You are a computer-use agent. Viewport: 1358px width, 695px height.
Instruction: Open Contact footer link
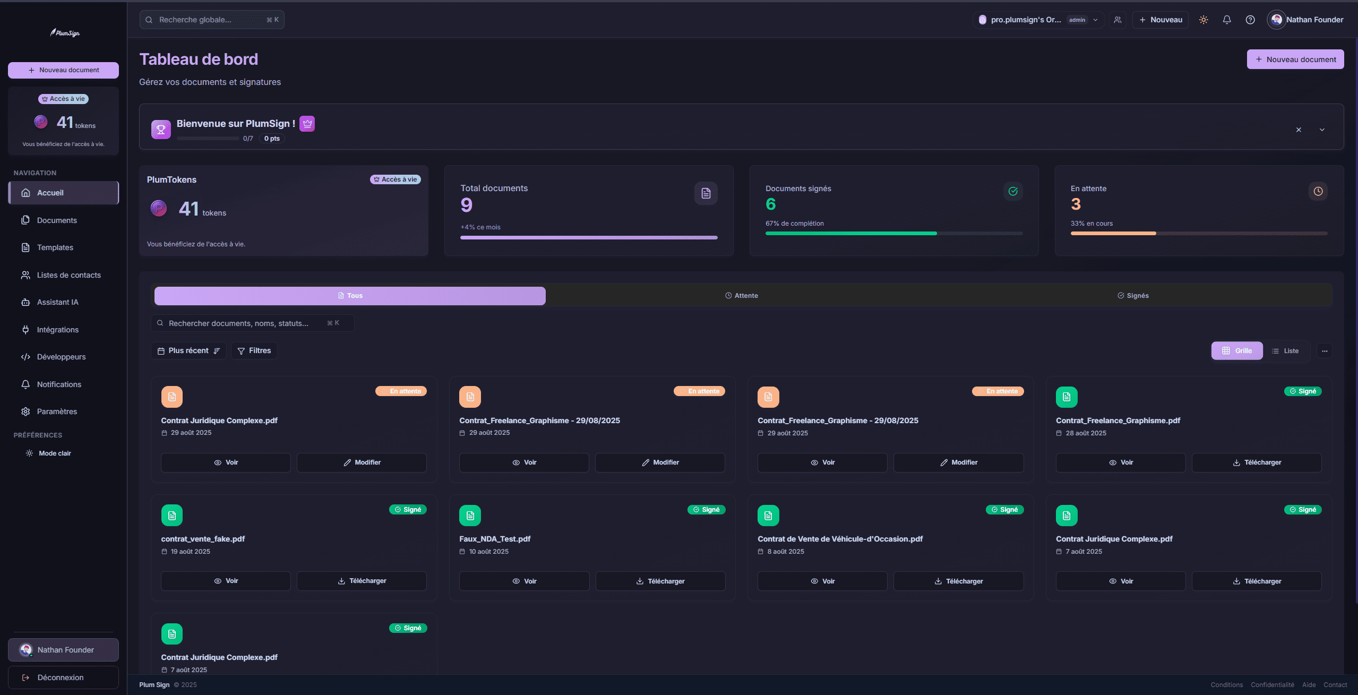(1335, 685)
